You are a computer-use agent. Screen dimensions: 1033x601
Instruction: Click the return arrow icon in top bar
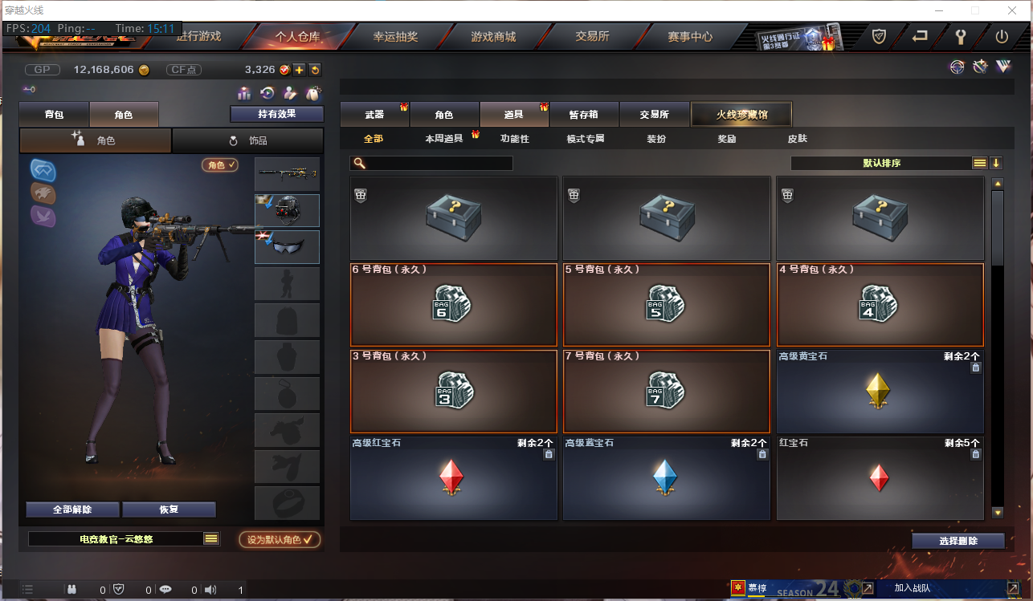[x=920, y=36]
